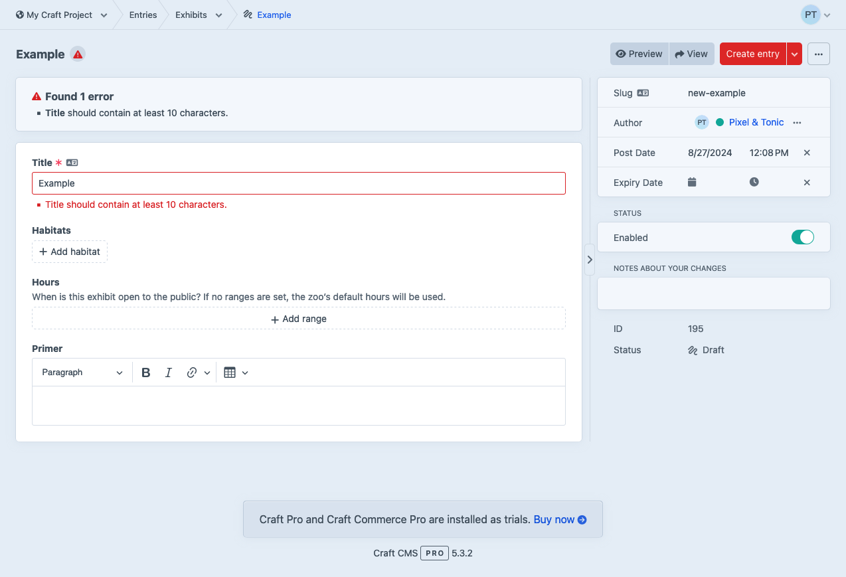The height and width of the screenshot is (577, 846).
Task: Click the arrow icon next to Buy now
Action: 582,520
